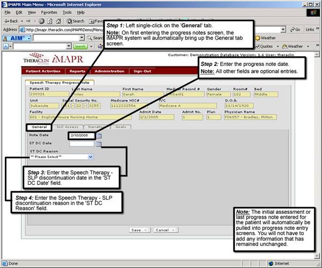Screen dimensions: 322x268
Task: Open the Reports navigation menu
Action: coord(77,71)
